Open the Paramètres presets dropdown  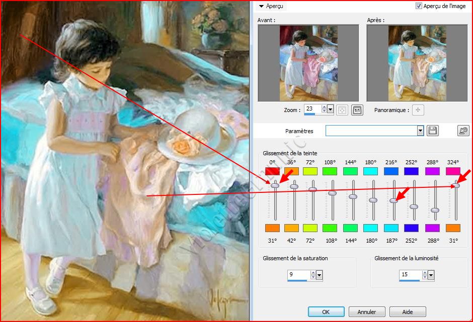[420, 131]
